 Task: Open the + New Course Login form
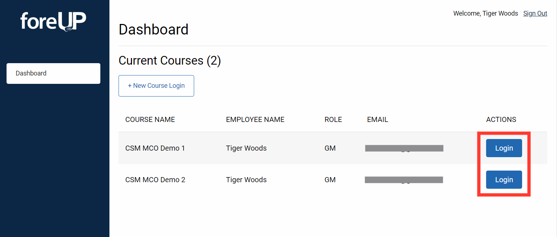tap(156, 86)
